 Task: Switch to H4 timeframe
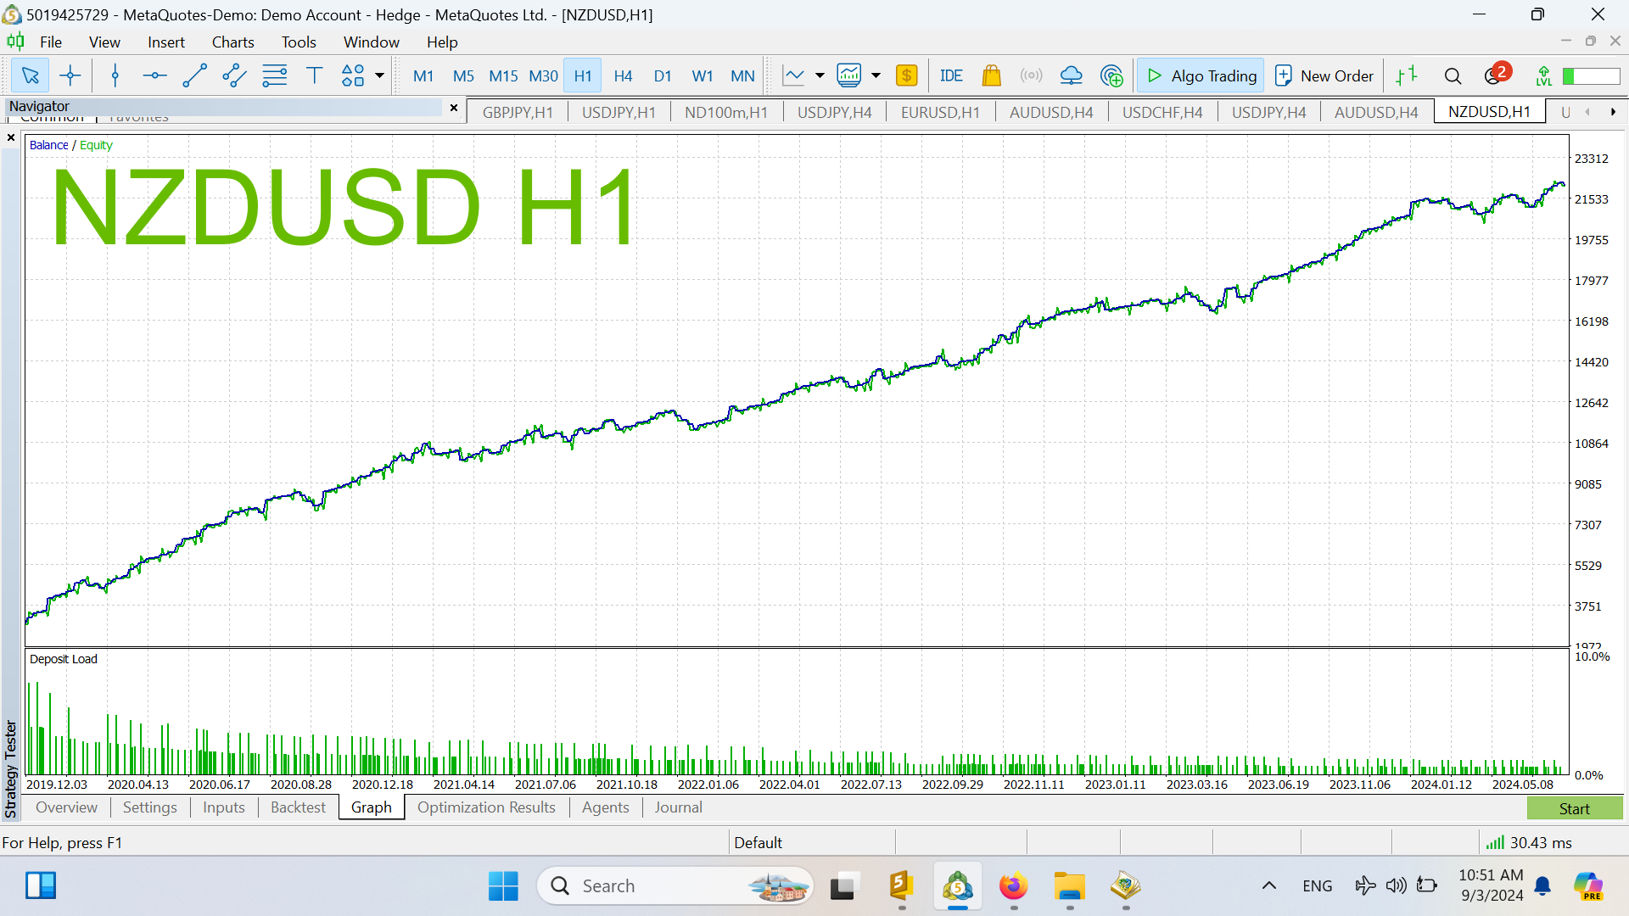pos(624,76)
